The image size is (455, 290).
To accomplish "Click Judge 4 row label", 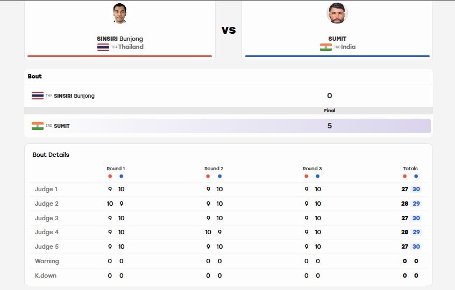I will 47,232.
